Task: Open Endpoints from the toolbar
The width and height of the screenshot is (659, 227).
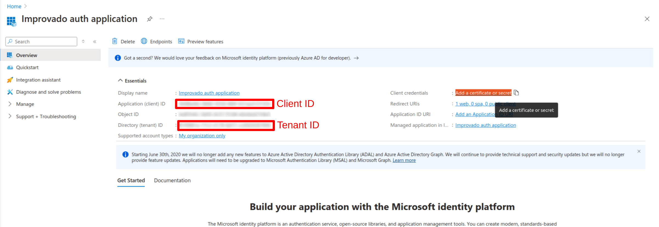Action: (156, 41)
